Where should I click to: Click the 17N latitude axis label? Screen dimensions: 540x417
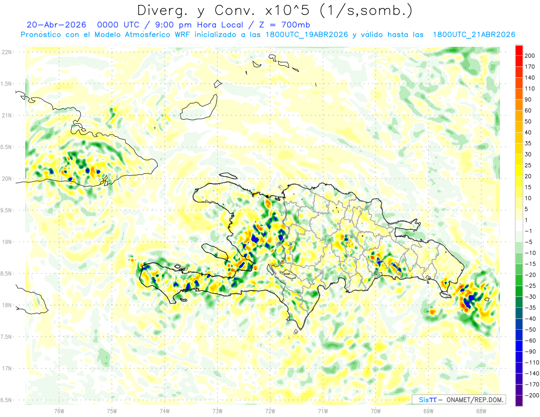coord(6,368)
